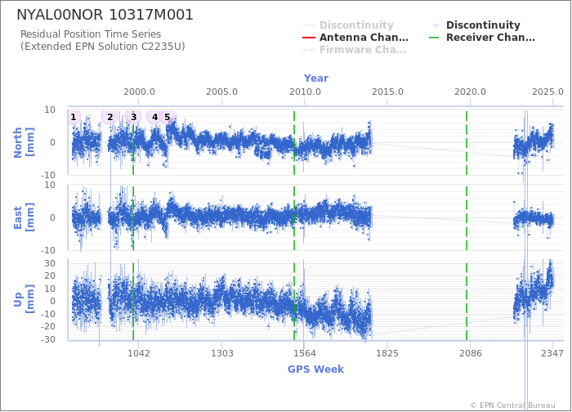Toggle the greyed-out Discontinuity line legend entry
The image size is (572, 412).
pos(348,25)
